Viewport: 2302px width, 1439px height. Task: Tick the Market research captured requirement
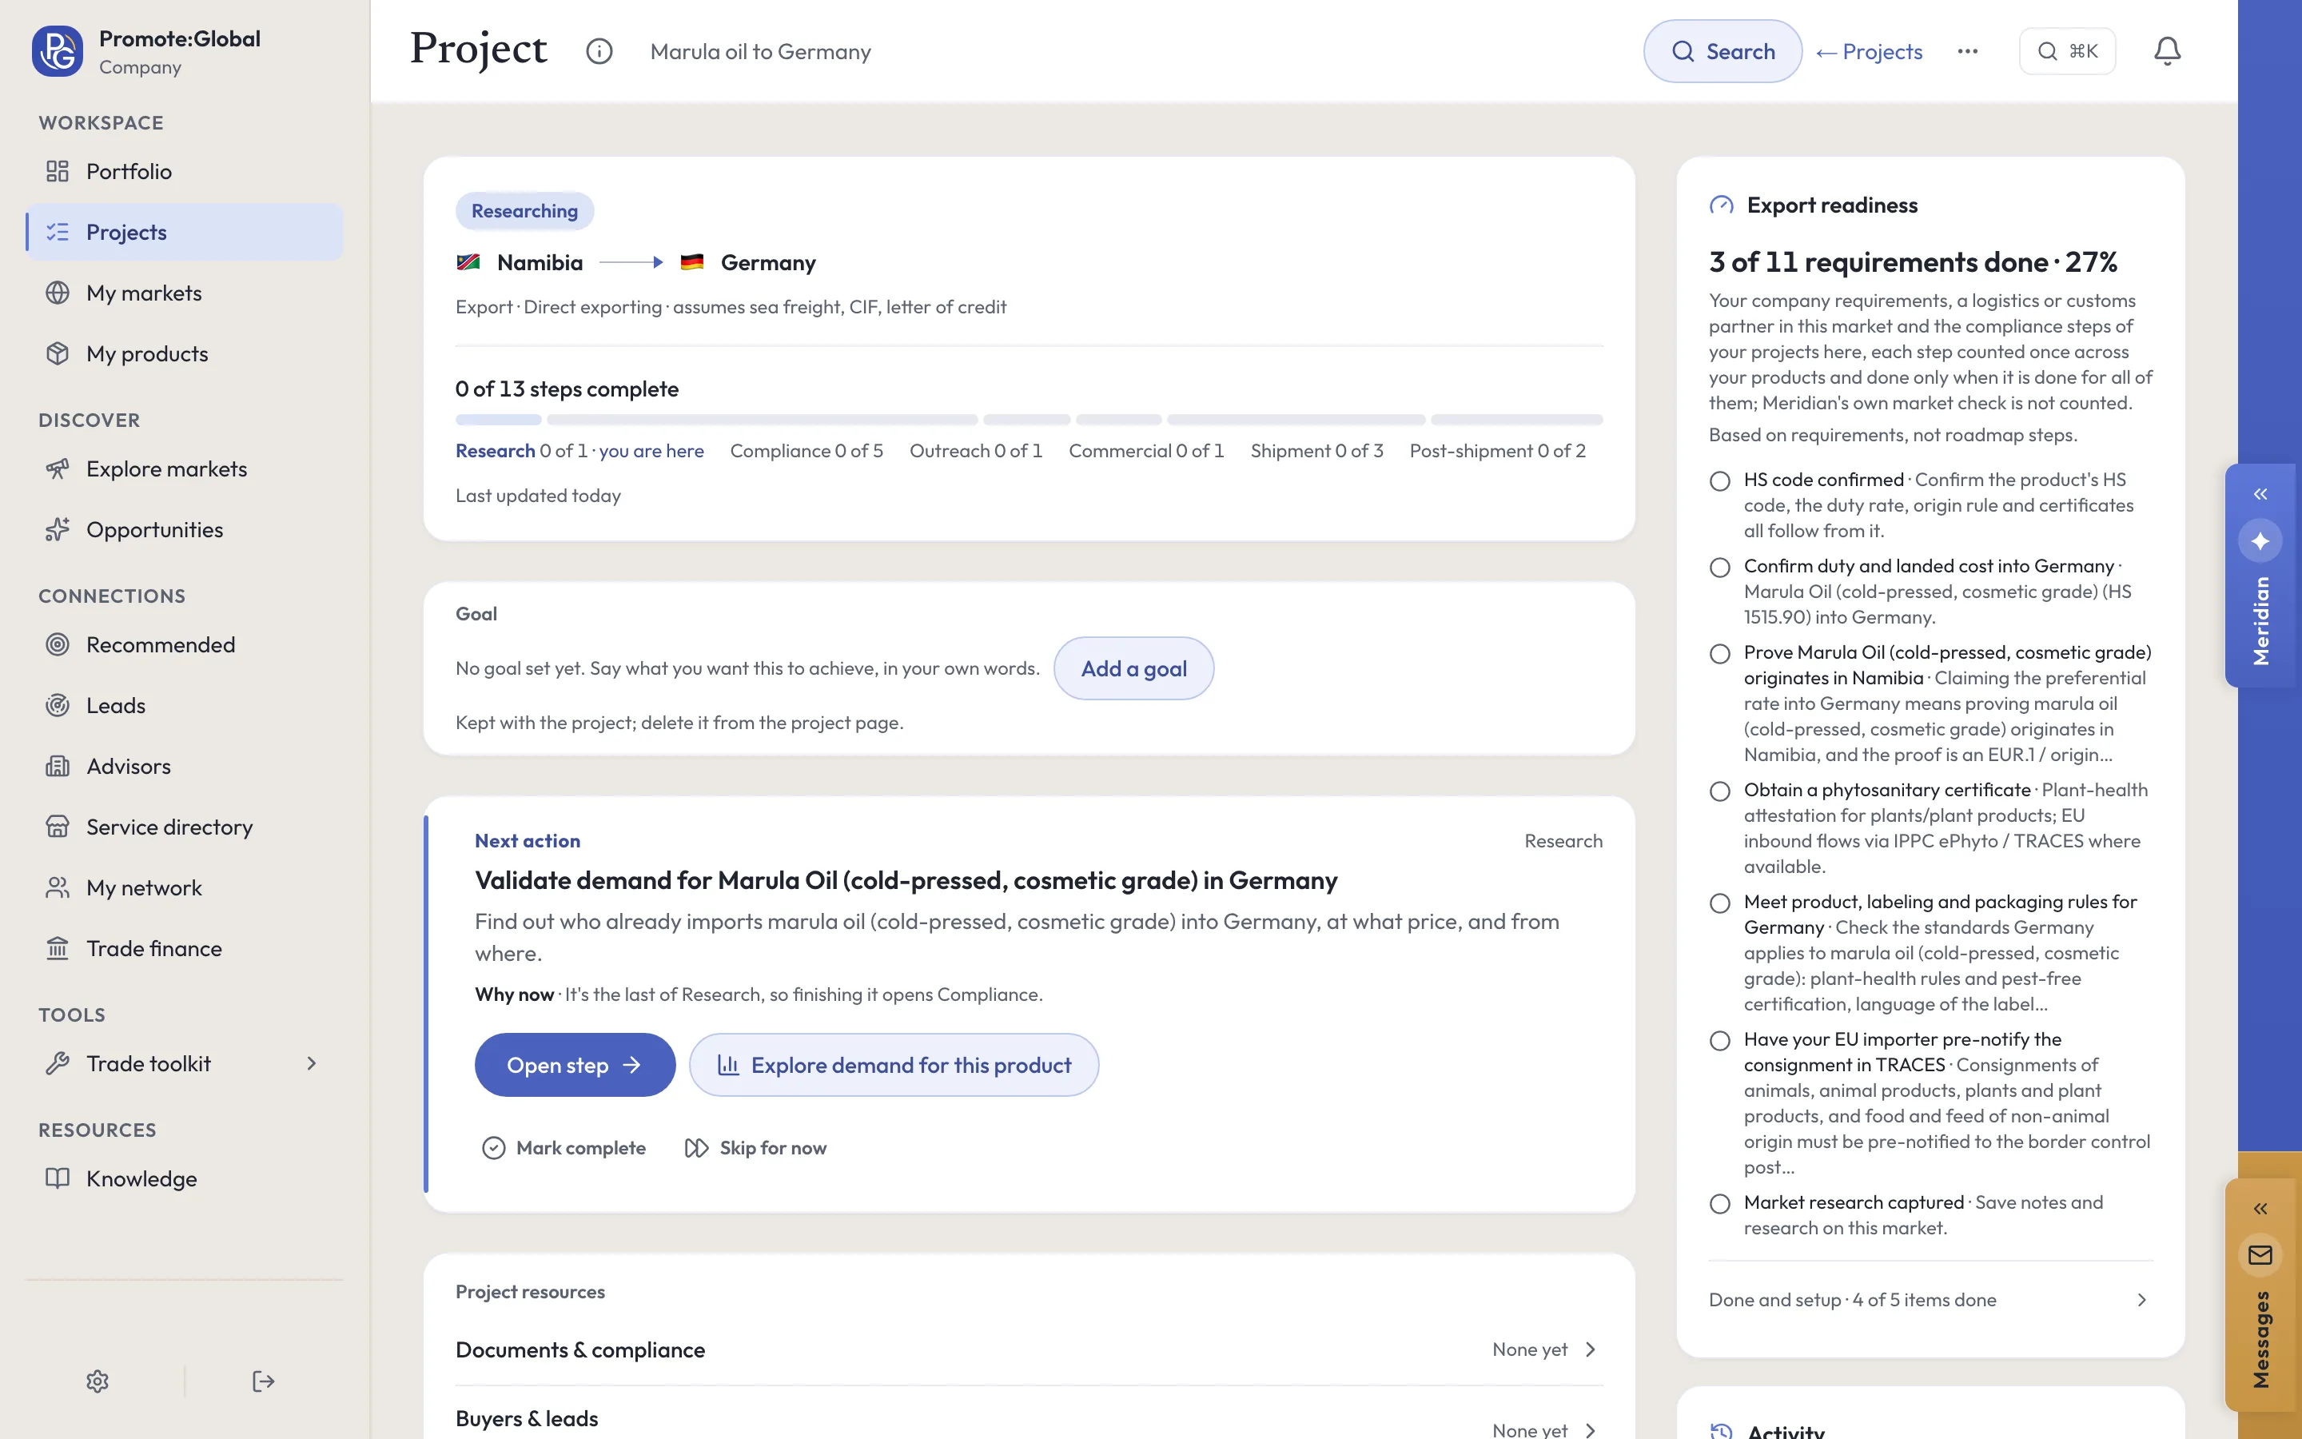1720,1204
